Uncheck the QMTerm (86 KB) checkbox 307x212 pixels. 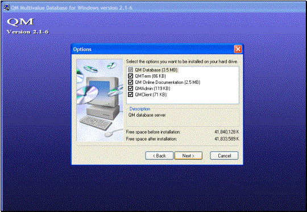131,76
